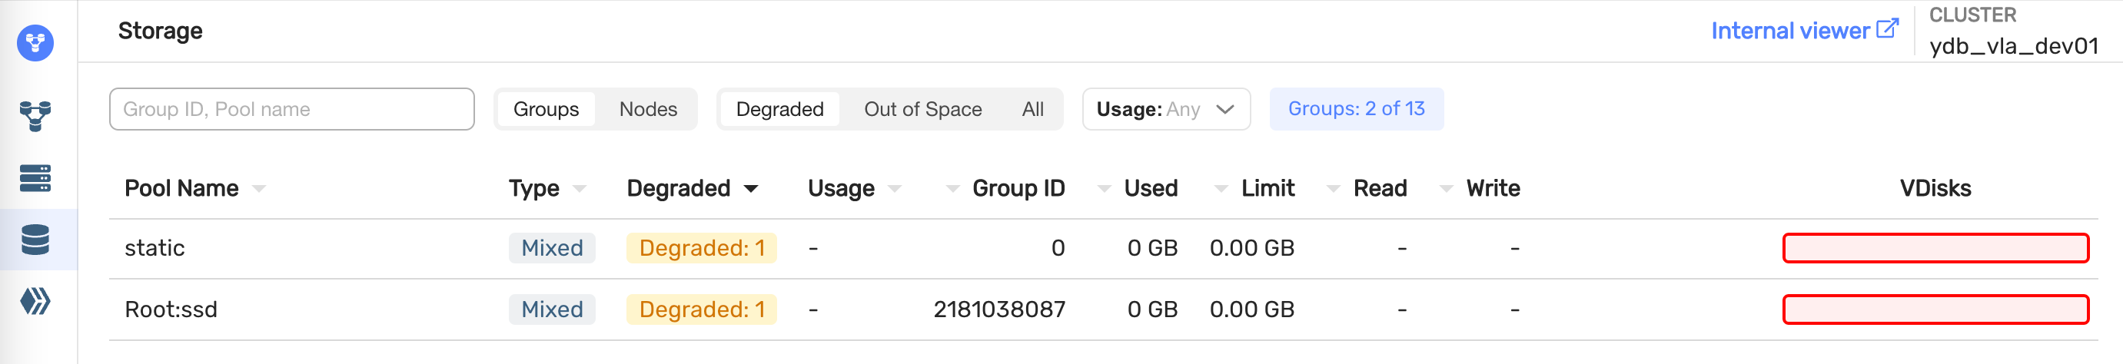Screen dimensions: 2123x364
Task: Open the Nodes server icon in sidebar
Action: pyautogui.click(x=35, y=178)
